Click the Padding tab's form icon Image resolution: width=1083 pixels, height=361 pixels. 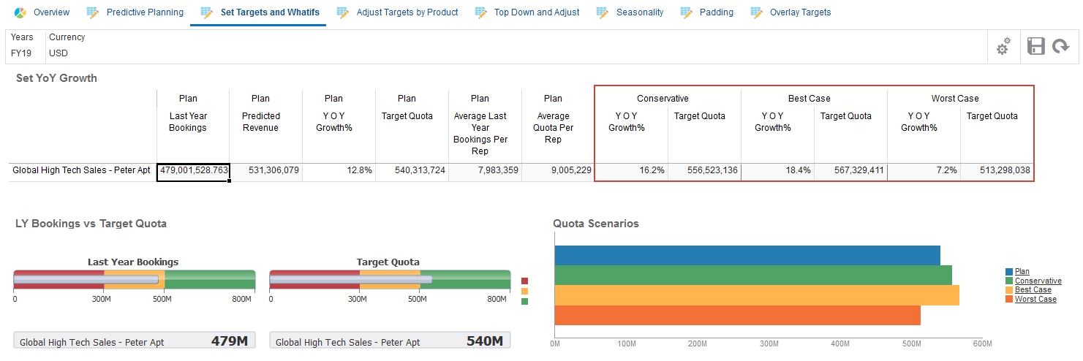click(686, 12)
